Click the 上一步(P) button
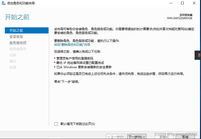The height and width of the screenshot is (139, 201). point(116,136)
